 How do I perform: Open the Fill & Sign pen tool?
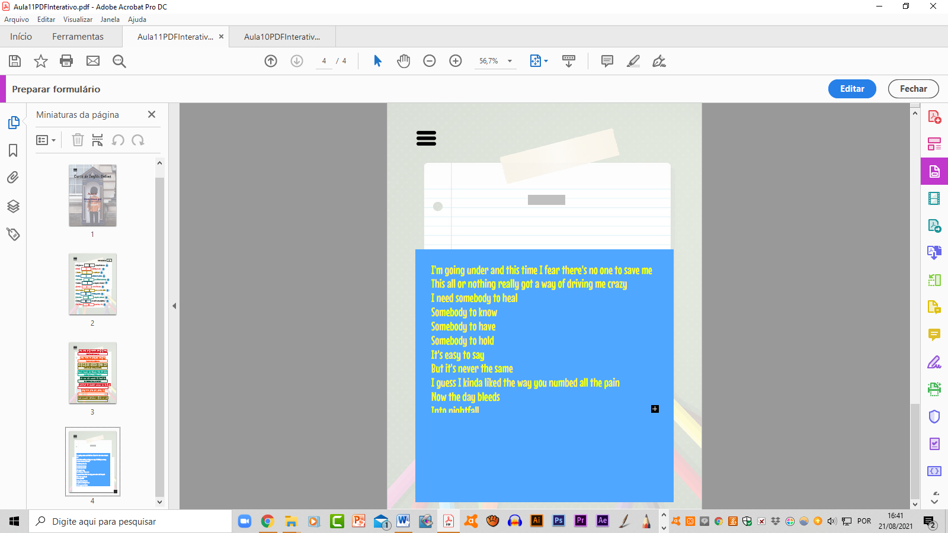pos(659,60)
